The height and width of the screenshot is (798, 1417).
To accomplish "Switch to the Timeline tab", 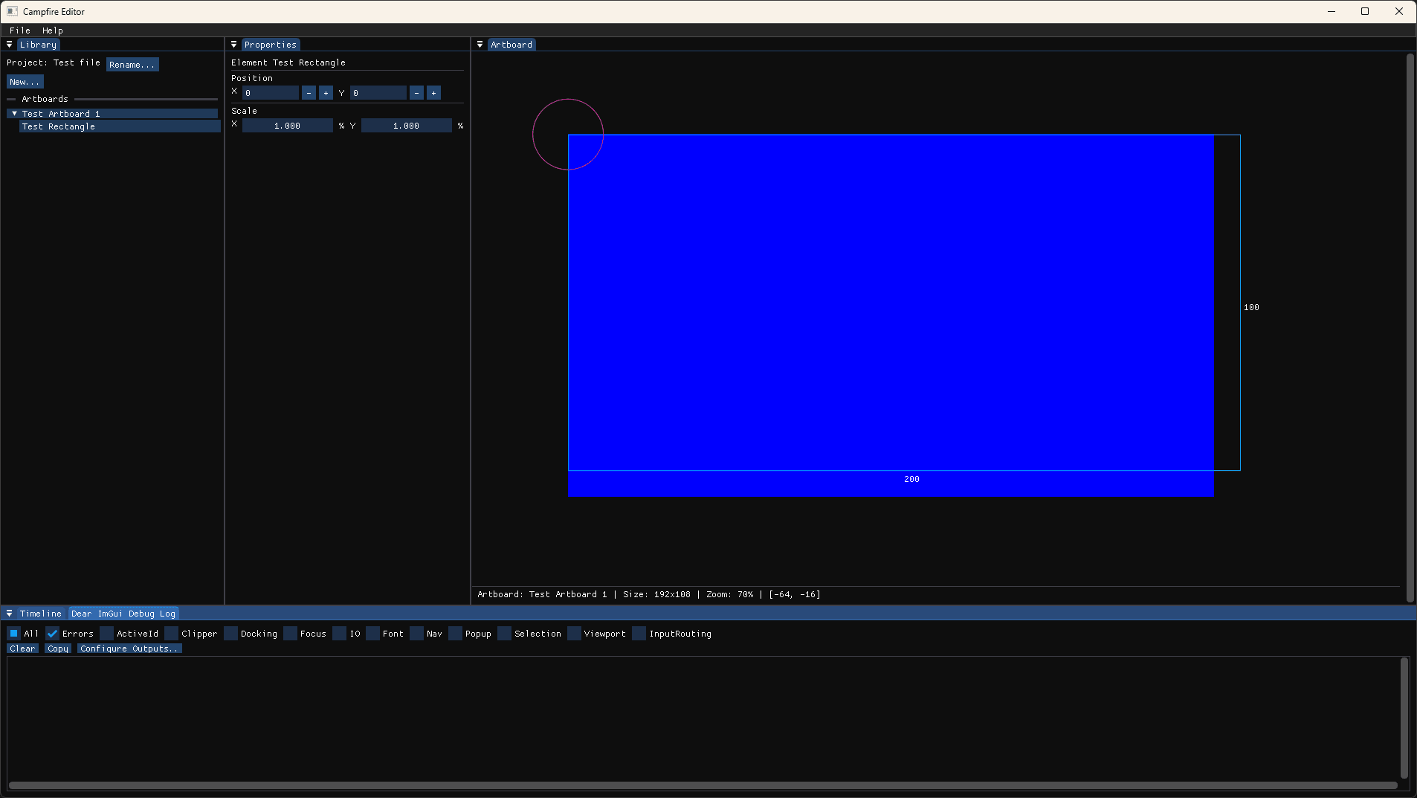I will click(x=40, y=614).
